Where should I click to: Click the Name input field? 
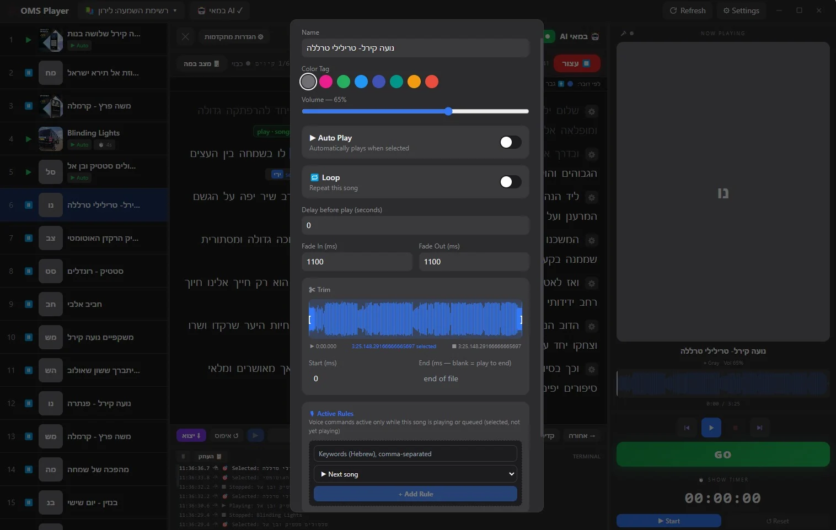point(415,48)
